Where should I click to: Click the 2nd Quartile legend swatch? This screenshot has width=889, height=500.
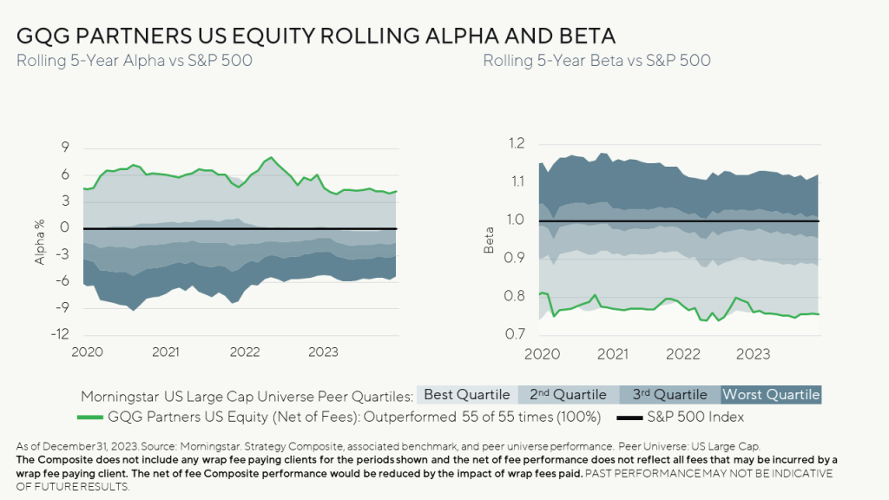click(569, 395)
